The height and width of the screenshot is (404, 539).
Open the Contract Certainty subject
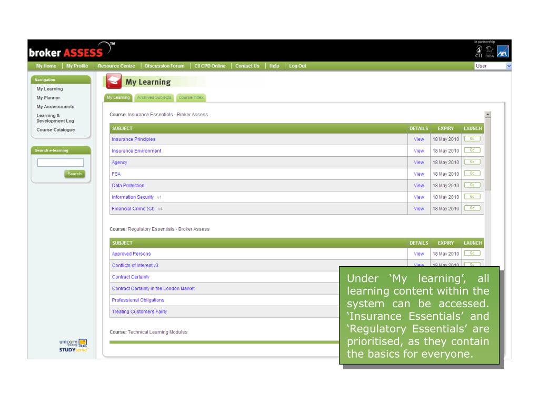[131, 277]
